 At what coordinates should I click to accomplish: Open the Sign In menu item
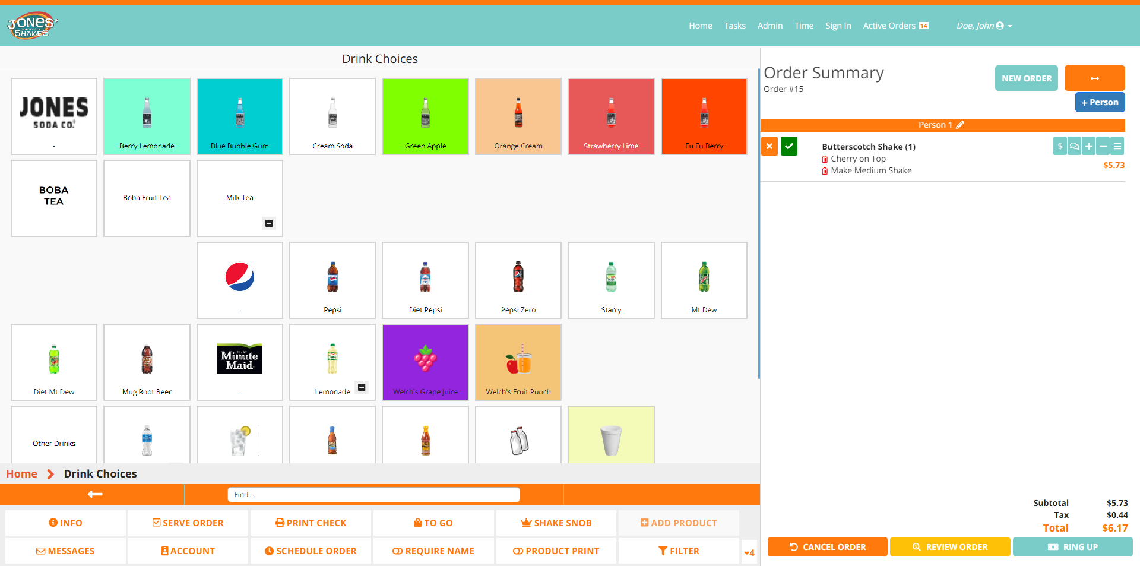tap(838, 26)
